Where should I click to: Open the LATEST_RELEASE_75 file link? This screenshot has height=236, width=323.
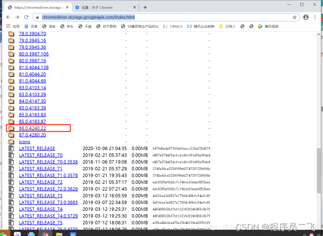[41, 223]
